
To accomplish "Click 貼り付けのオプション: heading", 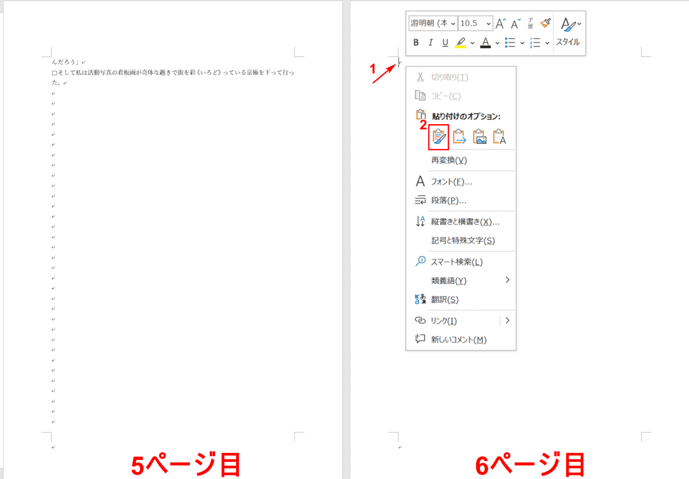I will pos(466,116).
